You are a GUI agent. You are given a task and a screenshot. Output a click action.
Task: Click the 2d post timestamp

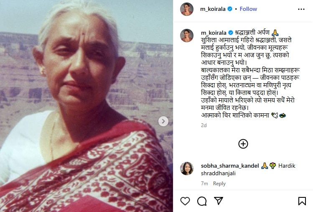click(204, 125)
